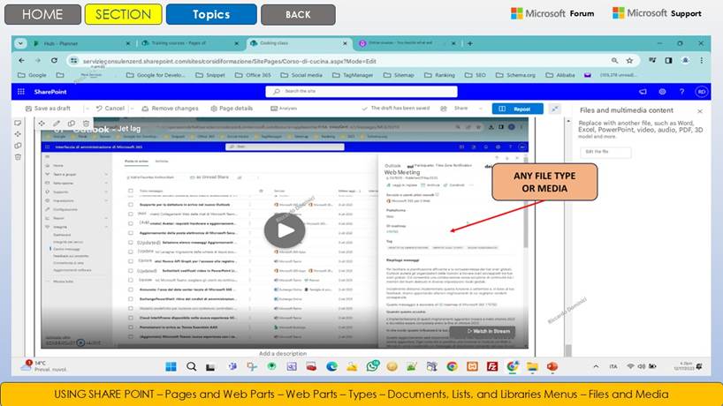The image size is (723, 406).
Task: Expand Save as draft dropdown arrow
Action: tap(88, 109)
